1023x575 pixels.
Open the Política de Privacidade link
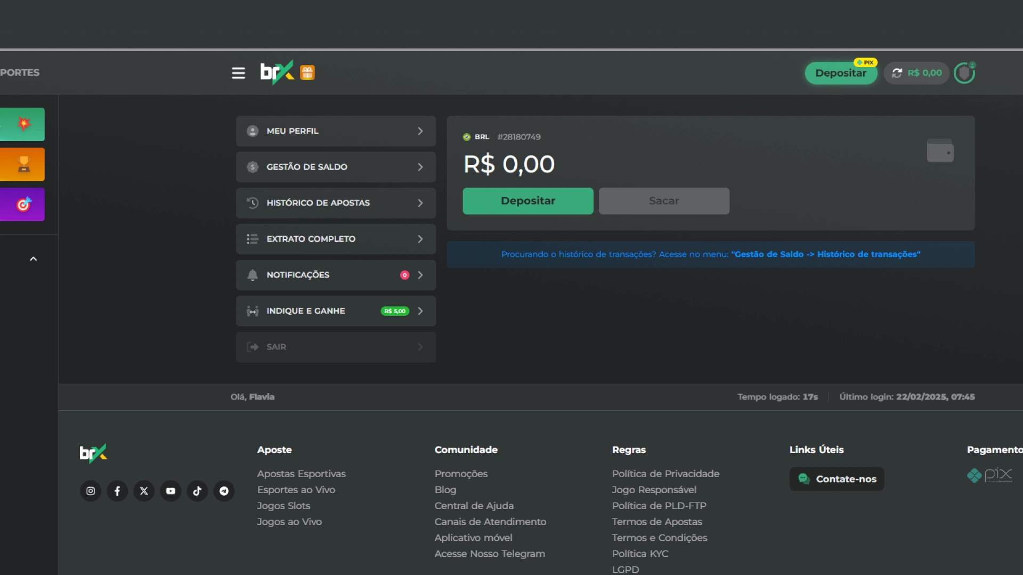(665, 474)
